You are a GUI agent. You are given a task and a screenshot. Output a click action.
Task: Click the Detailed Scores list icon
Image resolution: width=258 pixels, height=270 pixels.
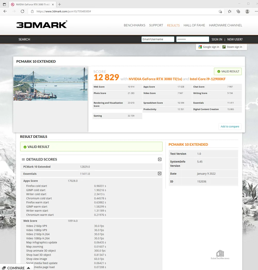pos(23,159)
